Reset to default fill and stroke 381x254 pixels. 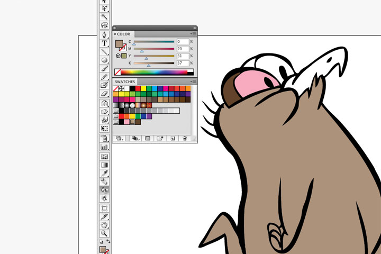click(x=101, y=242)
